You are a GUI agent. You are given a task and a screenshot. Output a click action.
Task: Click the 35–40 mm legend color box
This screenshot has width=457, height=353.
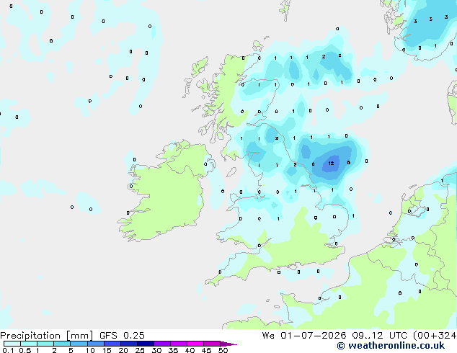click(178, 344)
